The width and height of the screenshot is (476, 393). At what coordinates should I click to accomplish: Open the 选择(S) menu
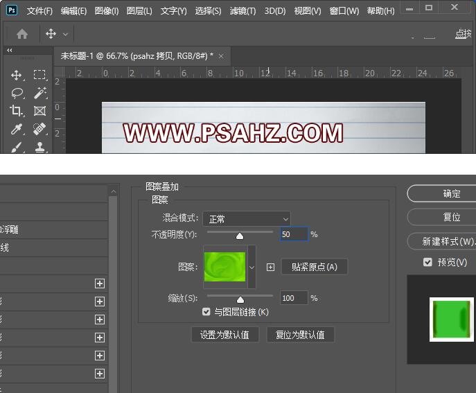(x=208, y=11)
